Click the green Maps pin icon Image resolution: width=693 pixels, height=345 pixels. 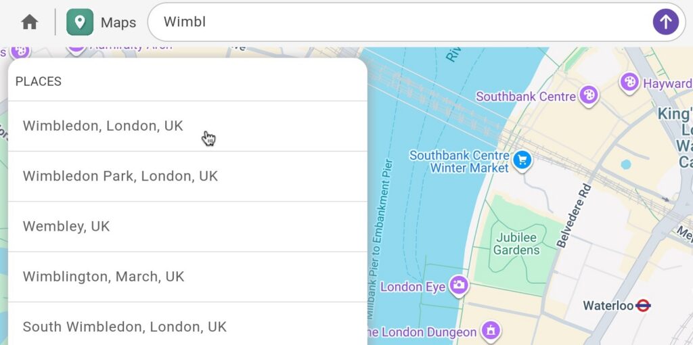click(x=80, y=22)
